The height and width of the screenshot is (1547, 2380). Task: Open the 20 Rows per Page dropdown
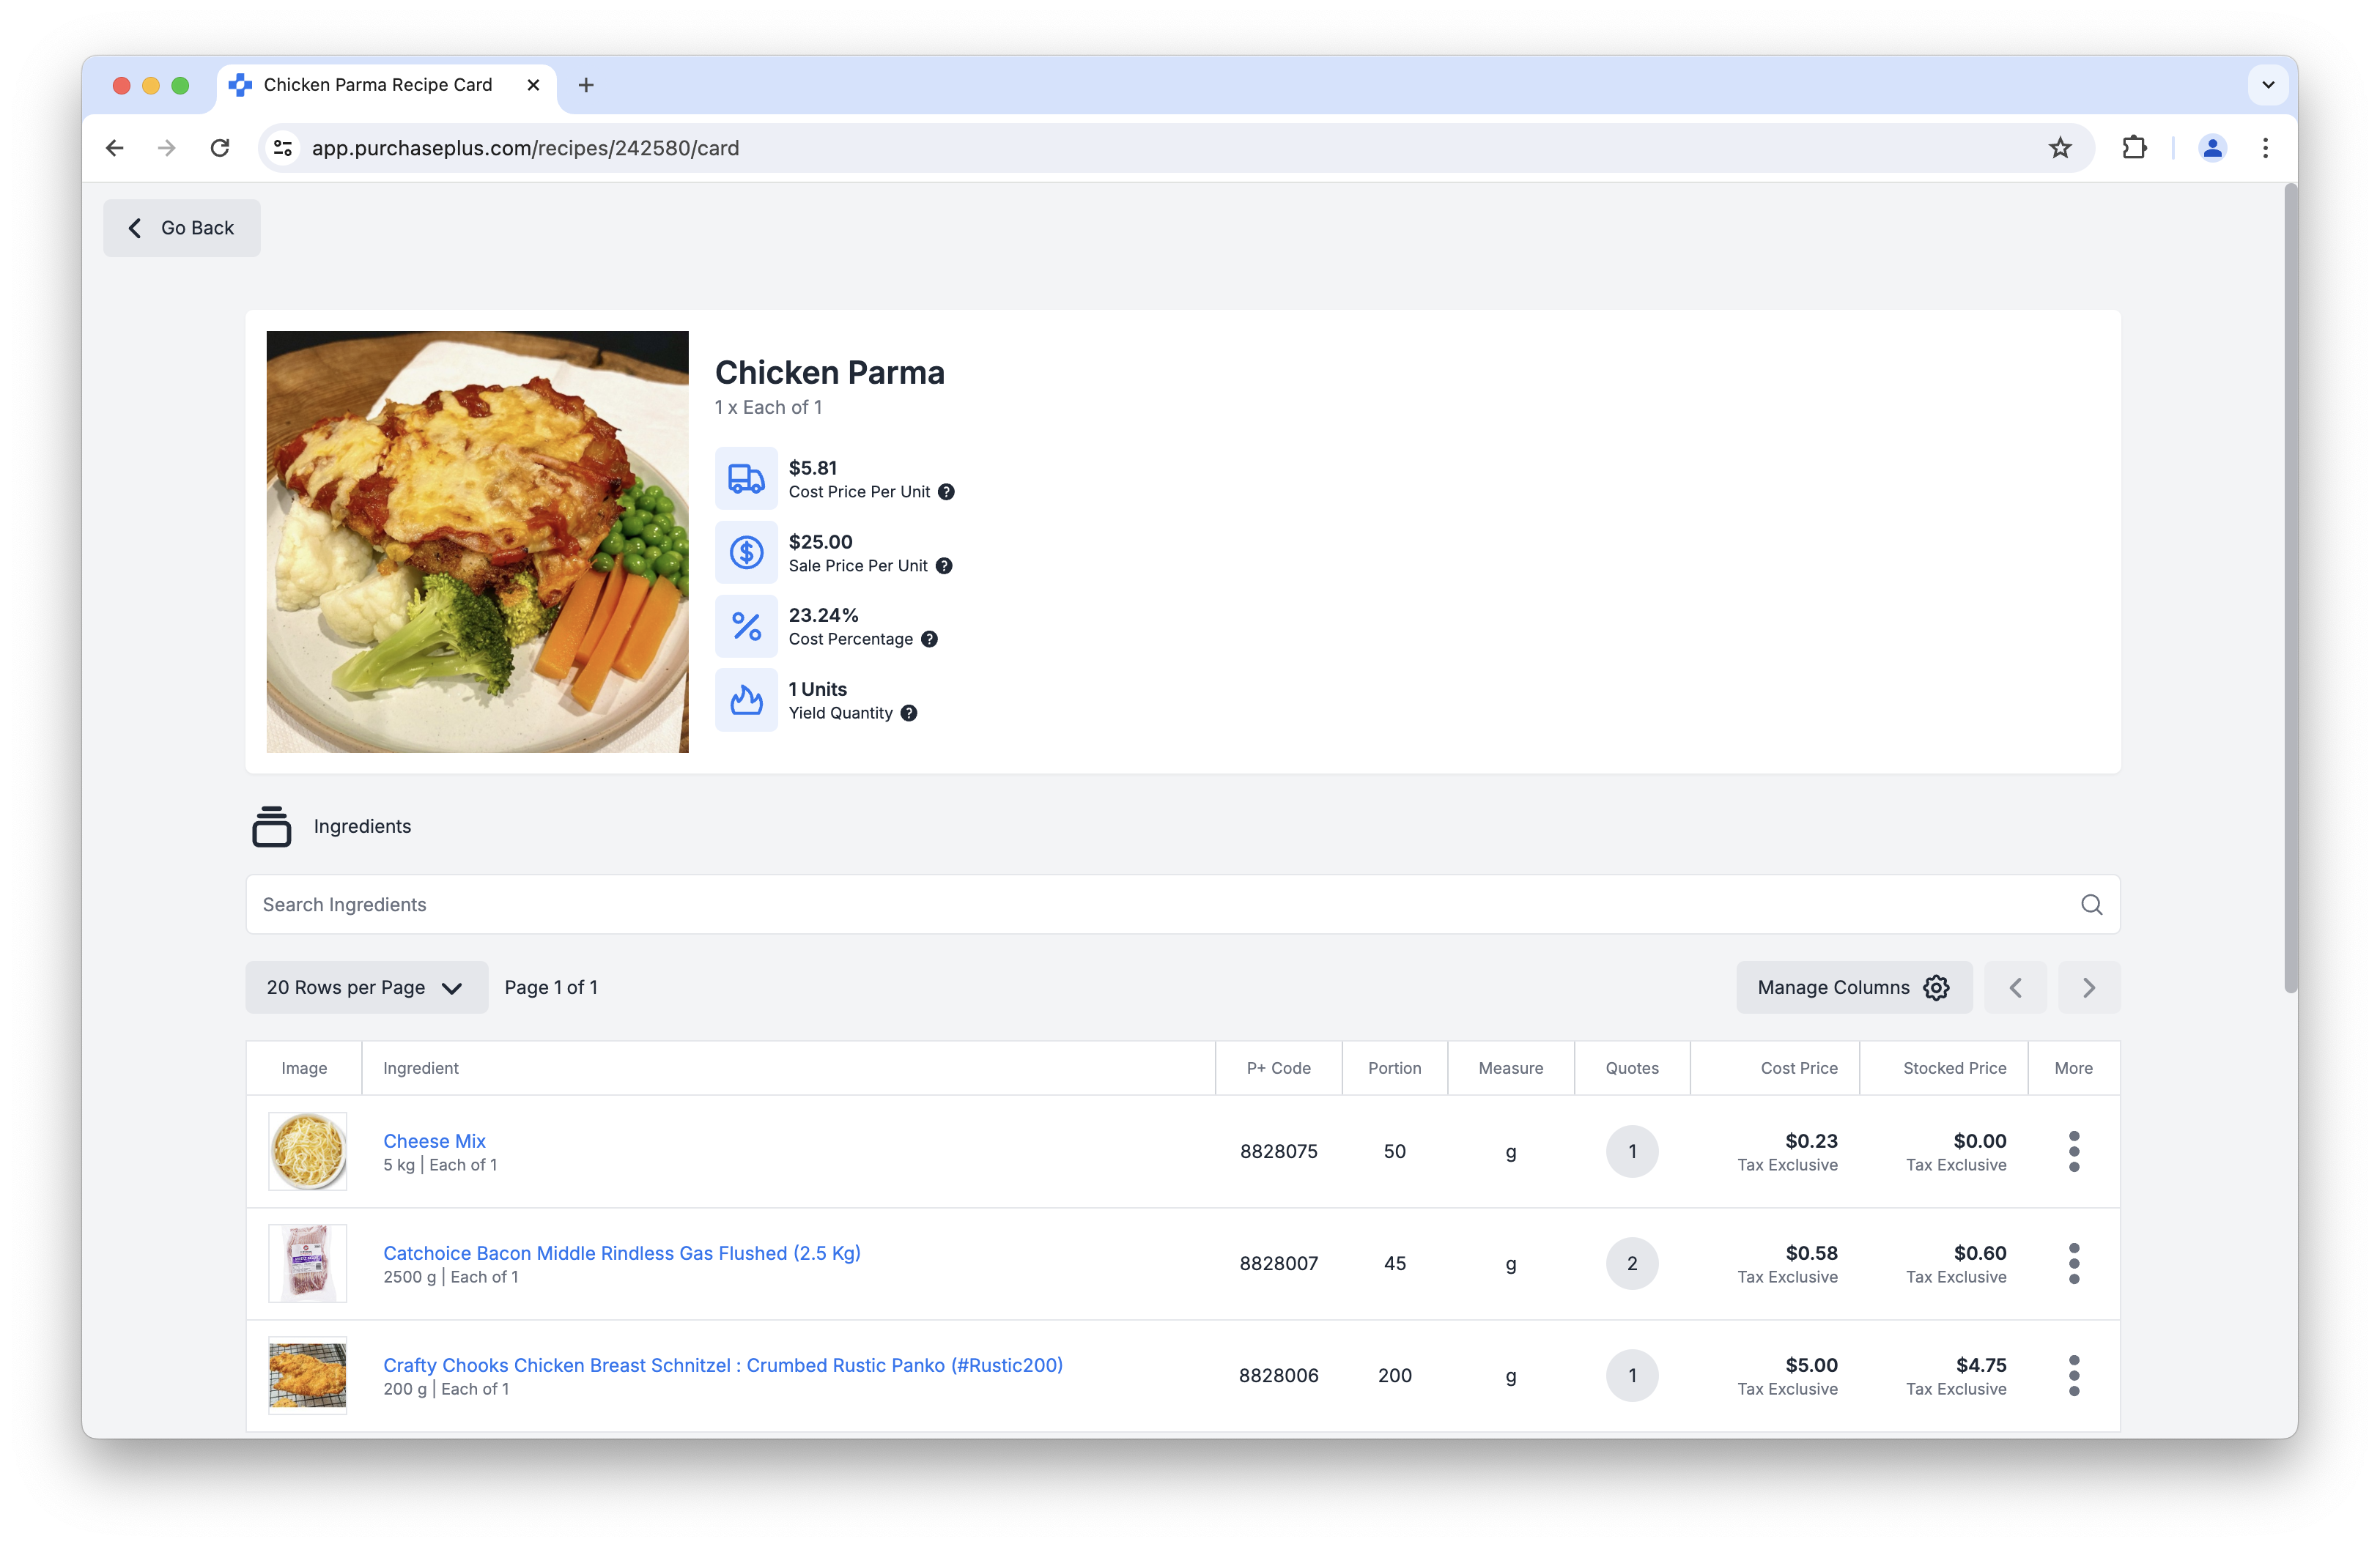tap(366, 987)
